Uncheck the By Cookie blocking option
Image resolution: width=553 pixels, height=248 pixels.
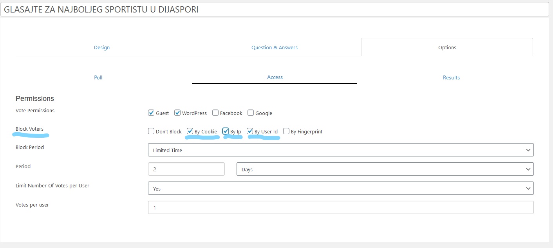[x=190, y=131]
